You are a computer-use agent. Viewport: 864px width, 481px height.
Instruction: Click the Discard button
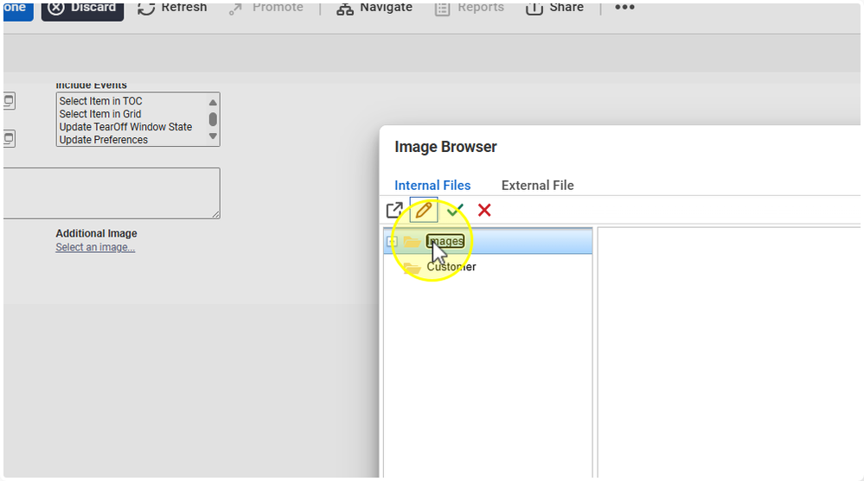(82, 8)
